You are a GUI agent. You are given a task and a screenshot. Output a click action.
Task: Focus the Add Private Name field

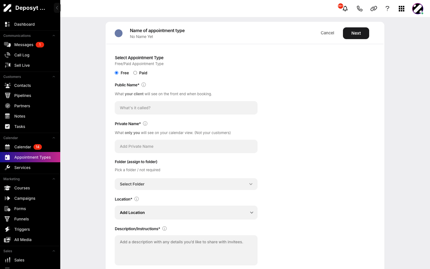click(186, 146)
